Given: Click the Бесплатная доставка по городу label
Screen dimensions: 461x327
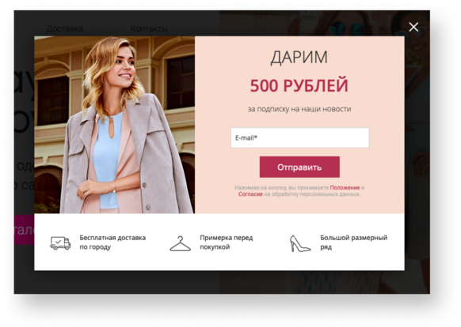Looking at the screenshot, I should point(112,242).
